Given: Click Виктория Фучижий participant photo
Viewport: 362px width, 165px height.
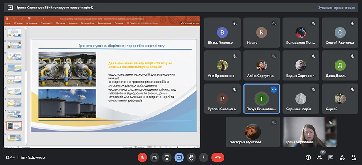Looking at the screenshot, I should (x=253, y=132).
